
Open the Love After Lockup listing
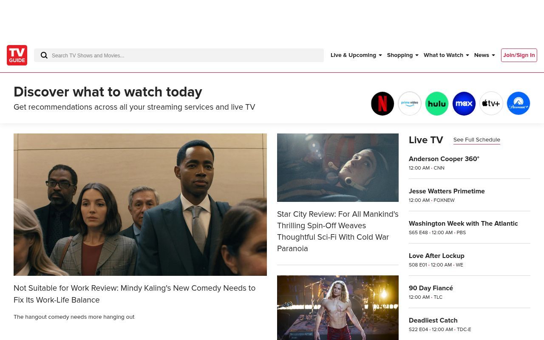pos(436,256)
